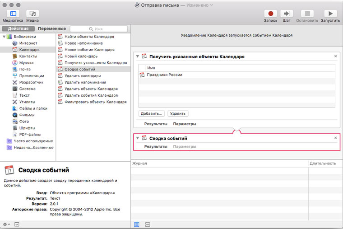Click the Удалить button below calendar list

click(178, 113)
